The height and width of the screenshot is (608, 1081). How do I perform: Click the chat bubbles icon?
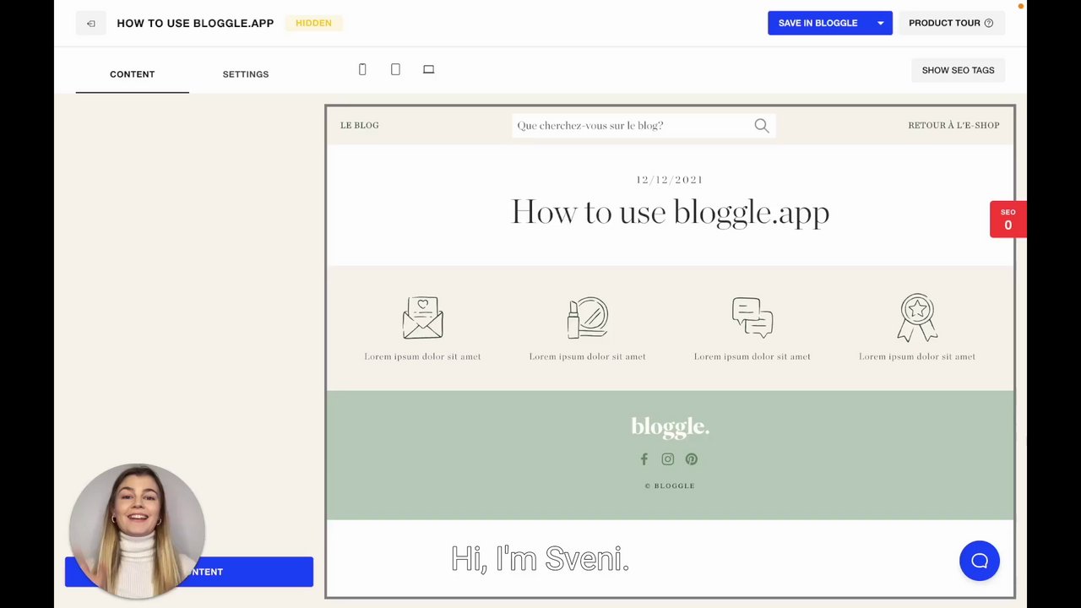click(752, 318)
